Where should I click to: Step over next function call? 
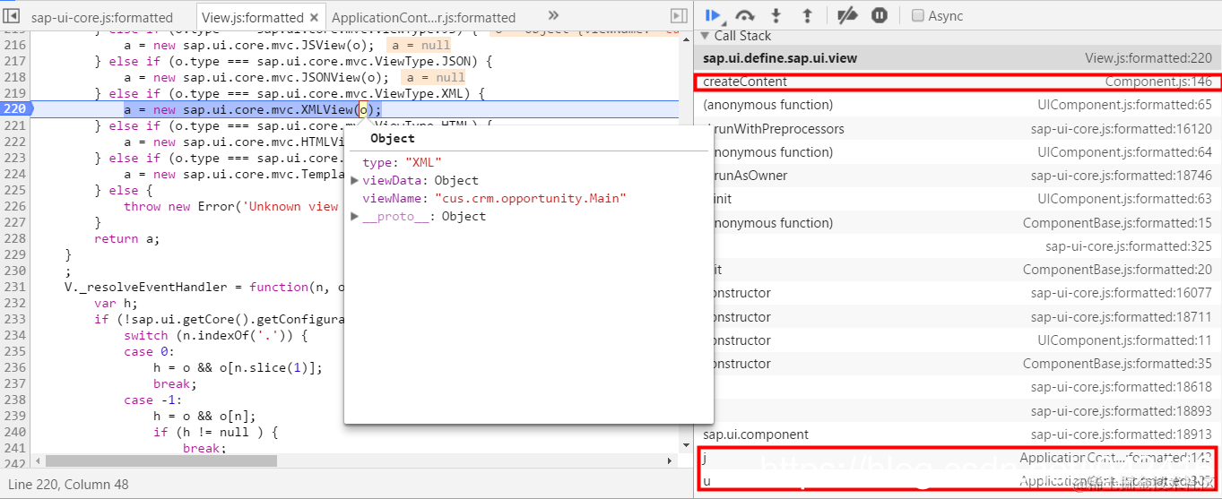pyautogui.click(x=745, y=15)
